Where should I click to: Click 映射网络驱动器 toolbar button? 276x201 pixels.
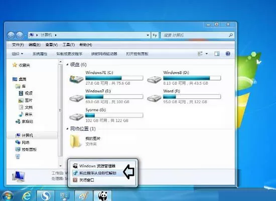pos(104,54)
